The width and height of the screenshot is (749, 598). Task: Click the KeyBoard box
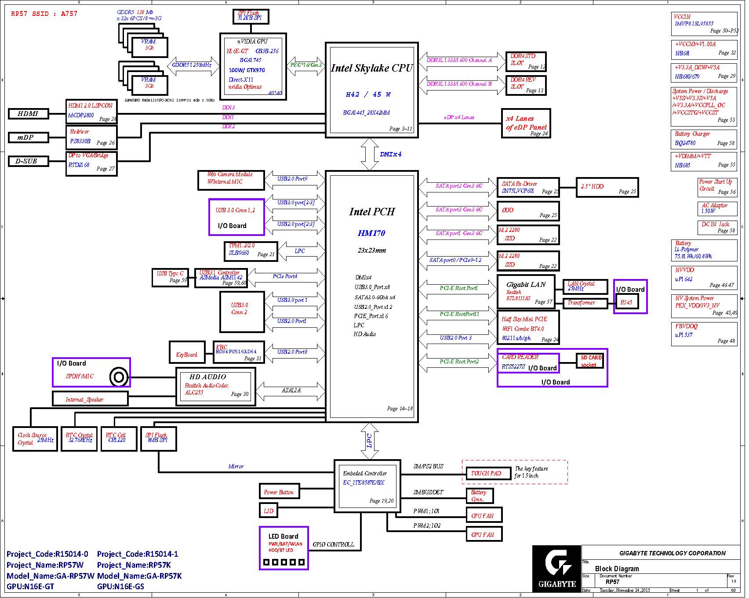pyautogui.click(x=187, y=352)
